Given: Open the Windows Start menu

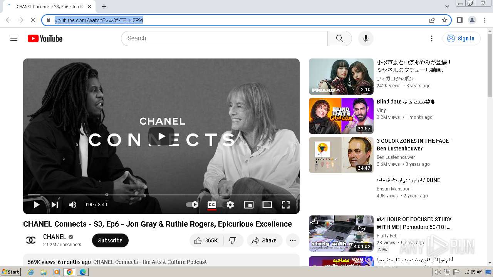Looking at the screenshot, I should (11, 272).
